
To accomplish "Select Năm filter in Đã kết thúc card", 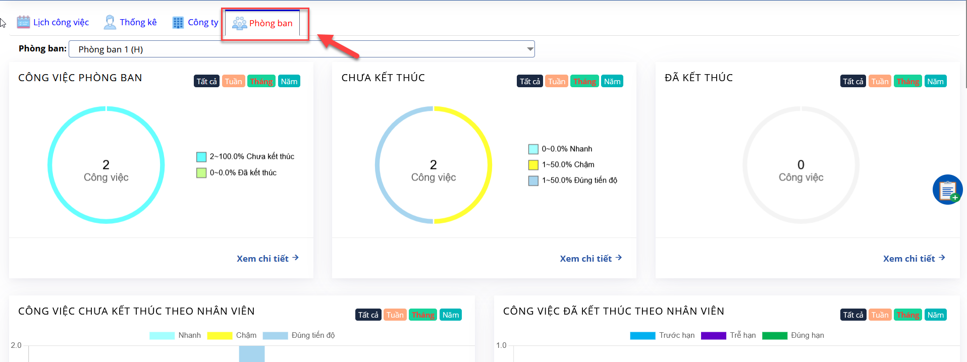I will pos(935,81).
